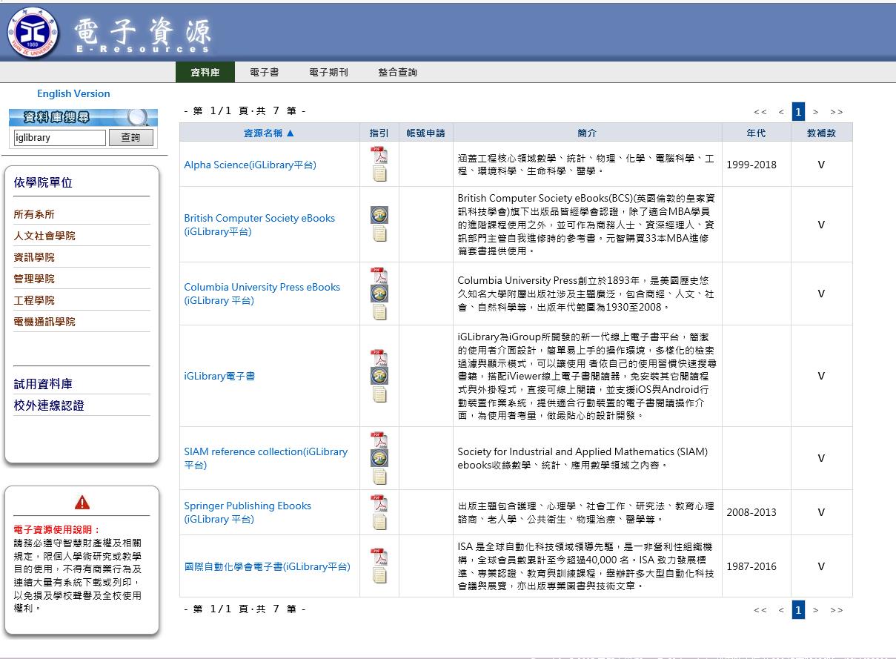Click the university logo in the header
Viewport: 896px width, 659px height.
click(x=33, y=32)
